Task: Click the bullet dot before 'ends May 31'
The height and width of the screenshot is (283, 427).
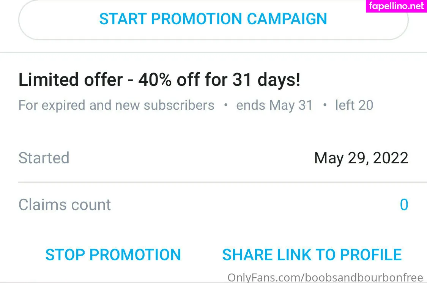Action: coord(225,105)
